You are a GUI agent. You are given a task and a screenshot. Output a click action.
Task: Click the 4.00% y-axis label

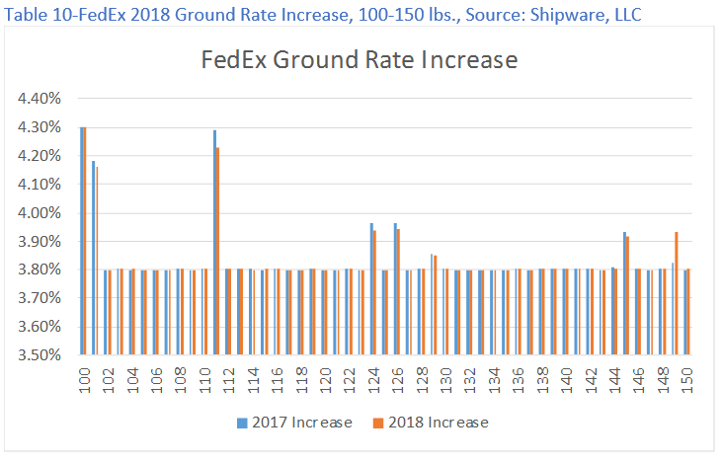tap(40, 212)
